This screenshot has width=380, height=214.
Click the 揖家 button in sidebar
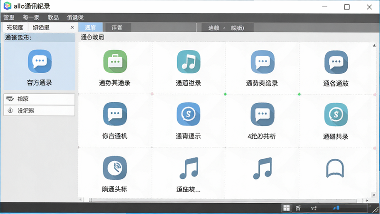39,99
